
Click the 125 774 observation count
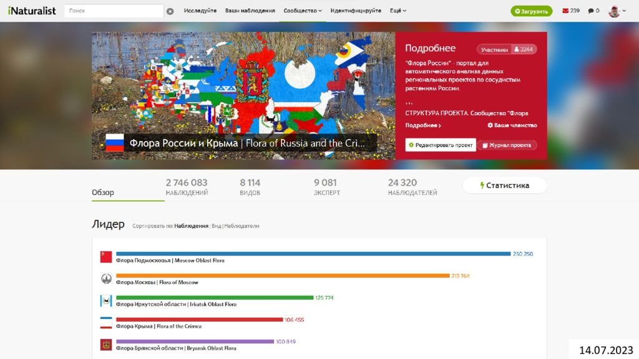pos(324,298)
